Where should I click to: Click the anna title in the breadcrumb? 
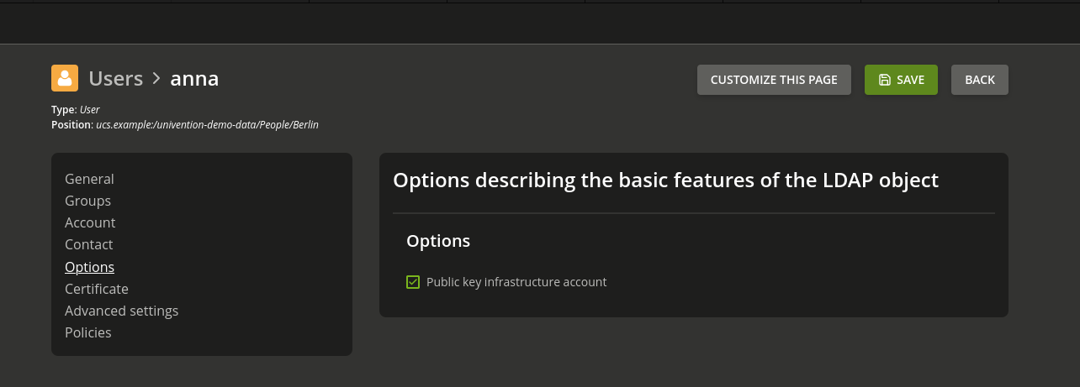click(194, 79)
